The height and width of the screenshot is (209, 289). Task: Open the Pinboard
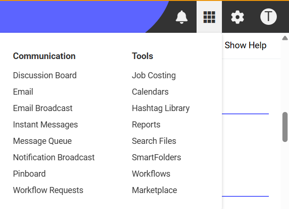click(29, 174)
